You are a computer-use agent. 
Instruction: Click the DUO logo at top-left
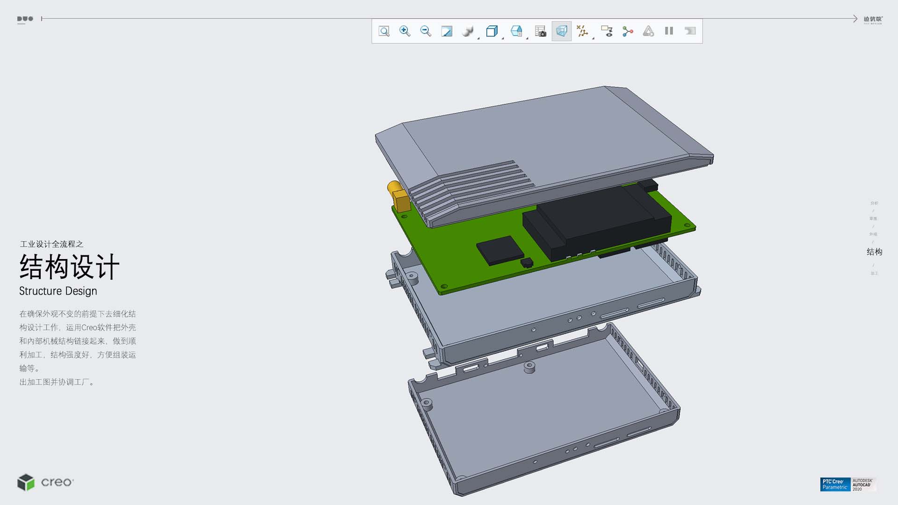tap(25, 19)
